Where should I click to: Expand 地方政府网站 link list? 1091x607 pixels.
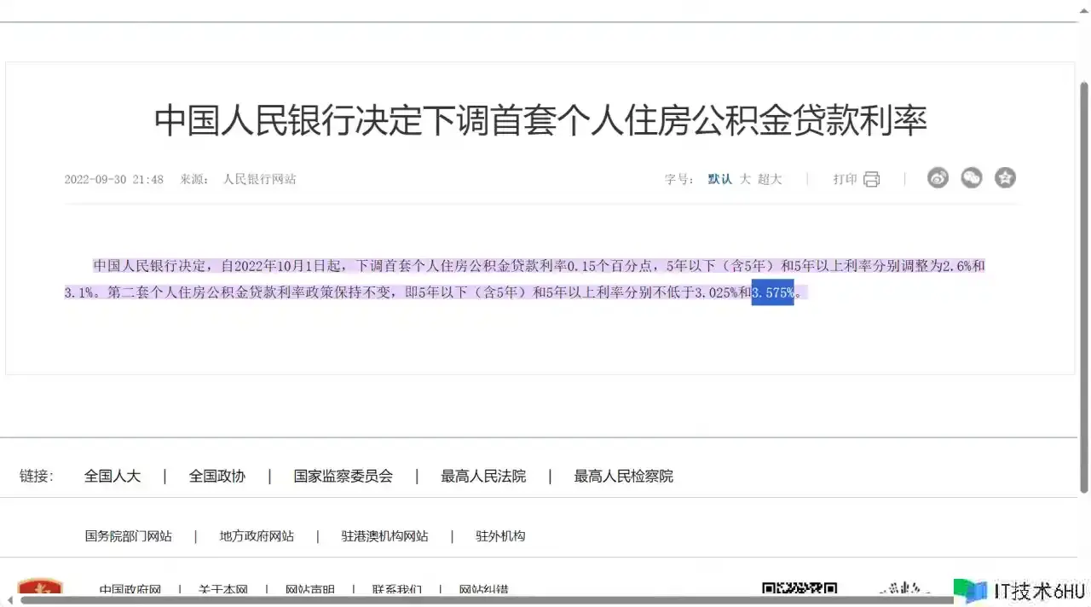(x=257, y=536)
